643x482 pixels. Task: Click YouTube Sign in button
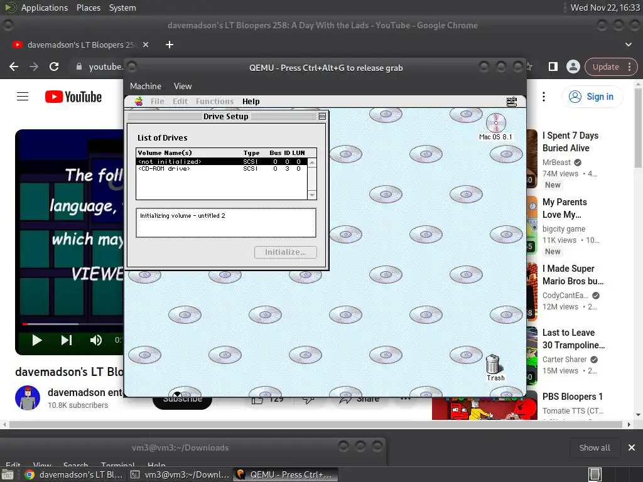(x=592, y=97)
